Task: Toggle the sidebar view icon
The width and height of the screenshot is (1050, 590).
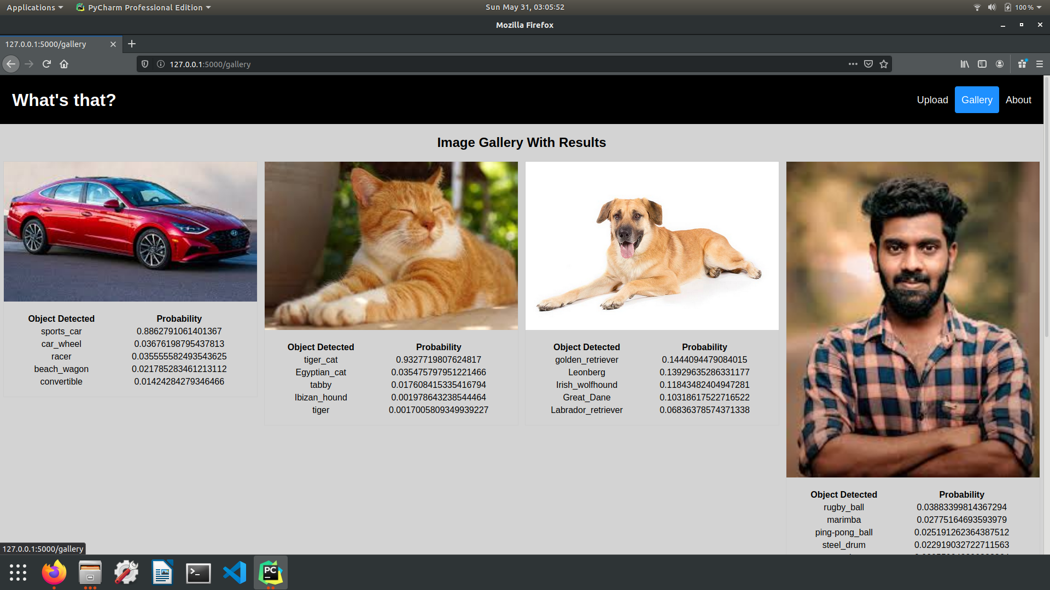Action: 982,64
